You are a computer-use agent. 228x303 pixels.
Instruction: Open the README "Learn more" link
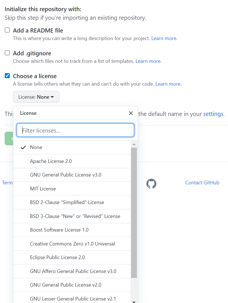click(163, 38)
